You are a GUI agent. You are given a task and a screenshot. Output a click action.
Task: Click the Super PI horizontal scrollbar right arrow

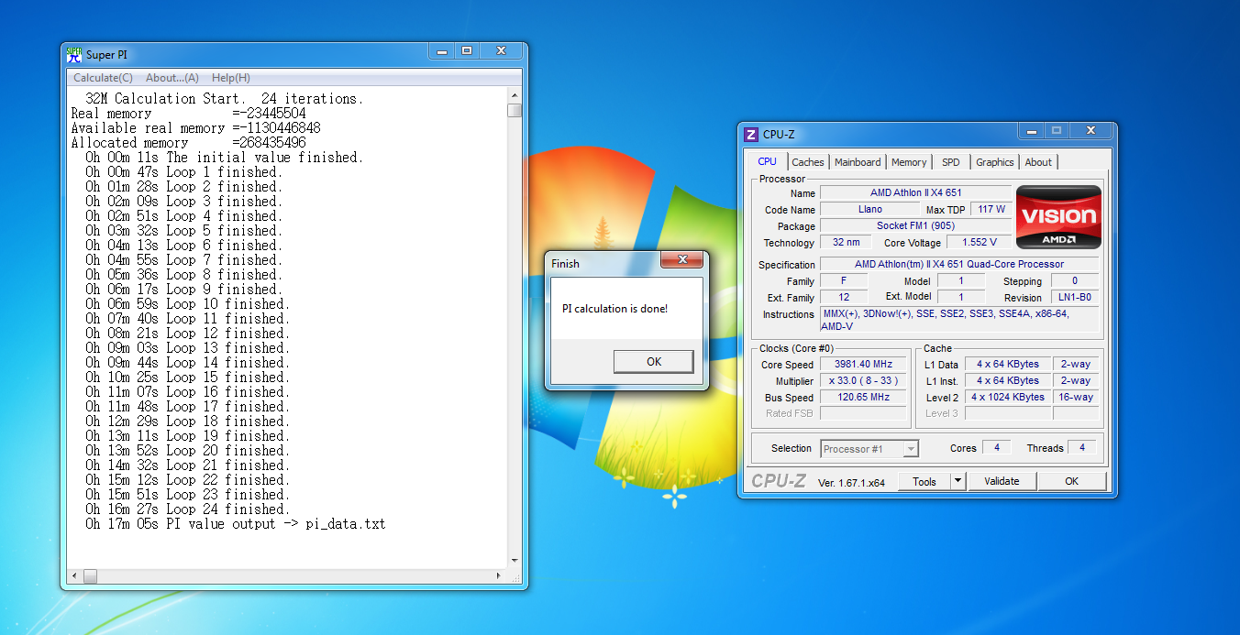(499, 576)
